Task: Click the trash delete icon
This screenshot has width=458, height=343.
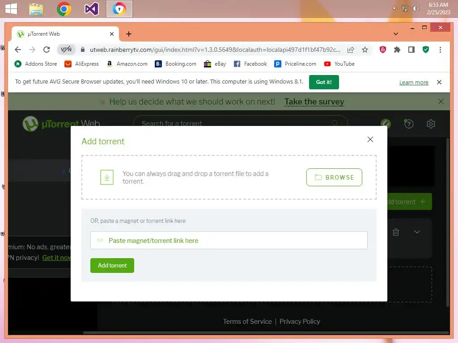Action: click(x=396, y=232)
